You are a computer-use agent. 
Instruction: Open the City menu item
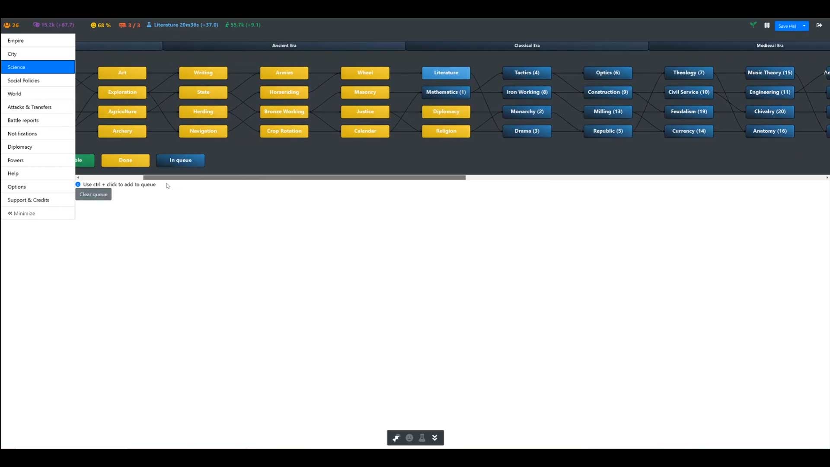38,54
